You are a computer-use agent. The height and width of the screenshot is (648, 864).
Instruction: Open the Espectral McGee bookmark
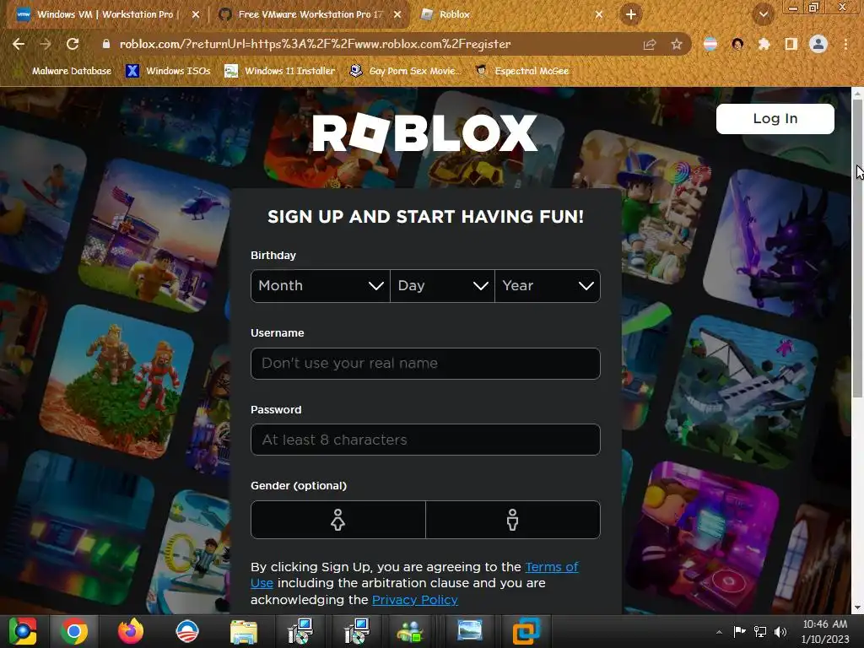522,71
